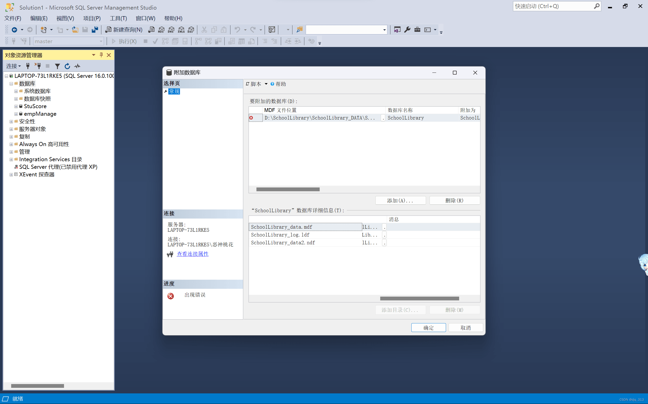Expand the 系统数据库 node
648x404 pixels.
(16, 91)
